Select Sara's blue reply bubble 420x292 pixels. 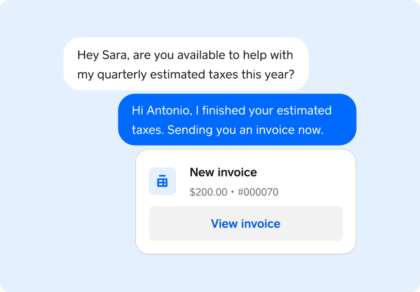click(237, 119)
